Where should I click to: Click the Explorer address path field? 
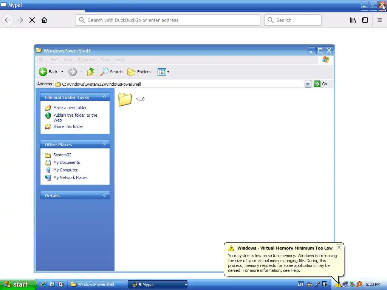pos(180,84)
